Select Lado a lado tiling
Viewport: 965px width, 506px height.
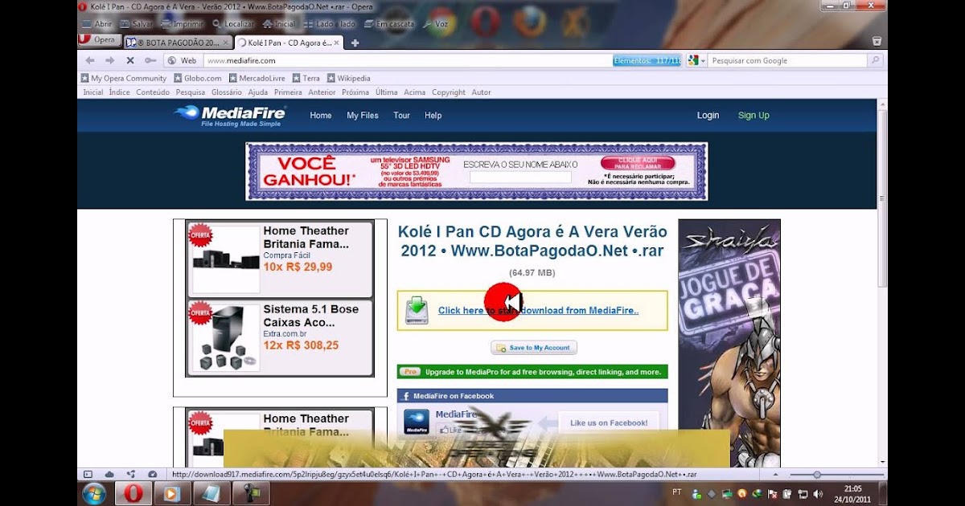click(x=331, y=24)
